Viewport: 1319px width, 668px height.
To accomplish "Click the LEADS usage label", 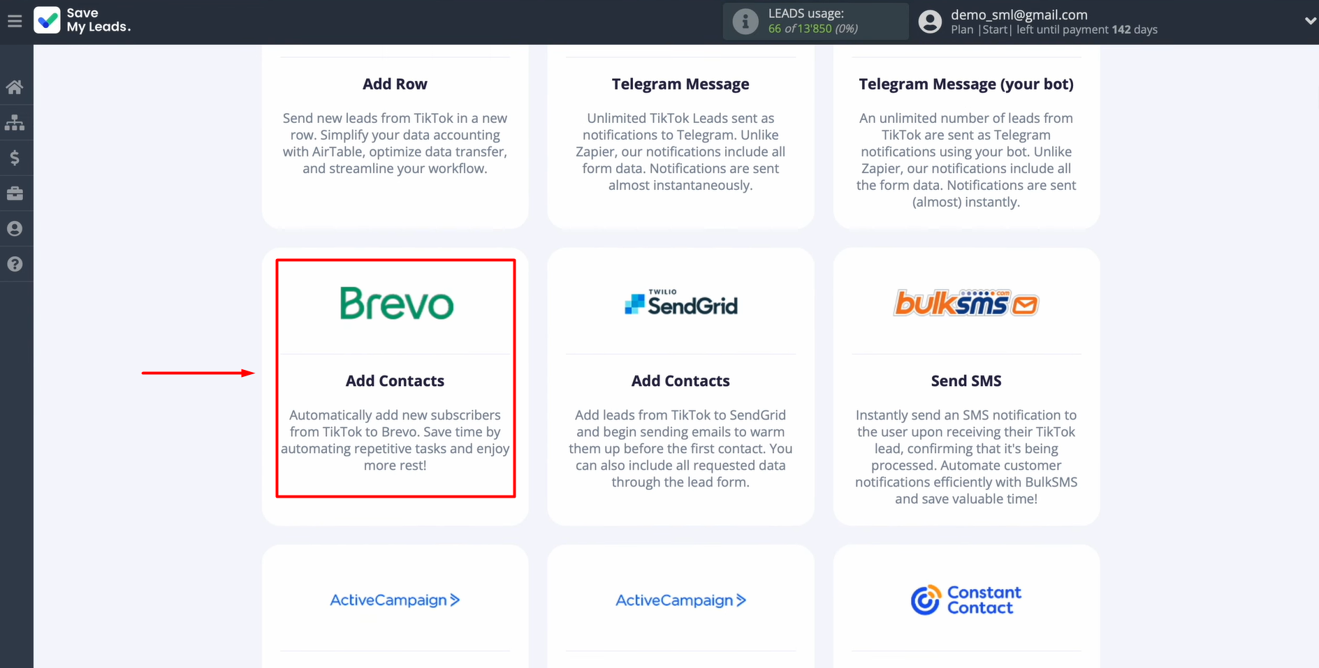I will [806, 13].
